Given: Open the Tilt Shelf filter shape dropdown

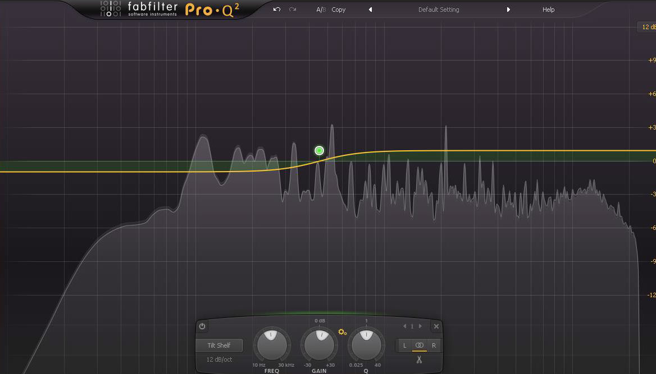Looking at the screenshot, I should coord(219,345).
